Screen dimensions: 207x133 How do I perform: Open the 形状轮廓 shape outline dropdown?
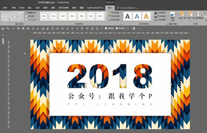(115, 16)
